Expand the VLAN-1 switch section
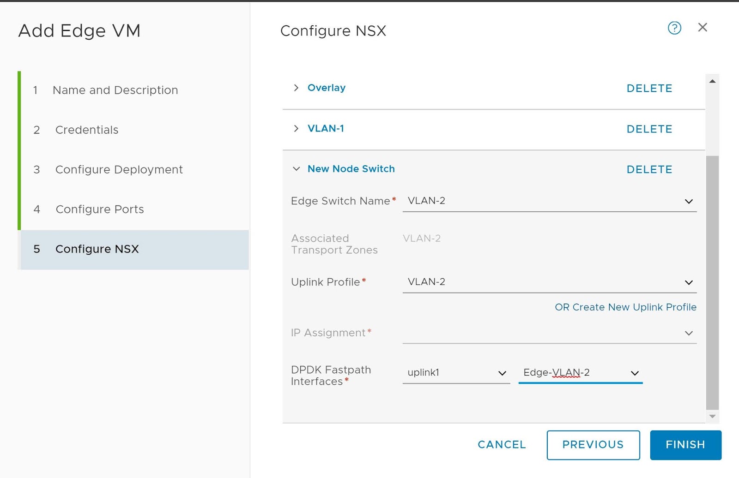The image size is (739, 478). tap(297, 128)
